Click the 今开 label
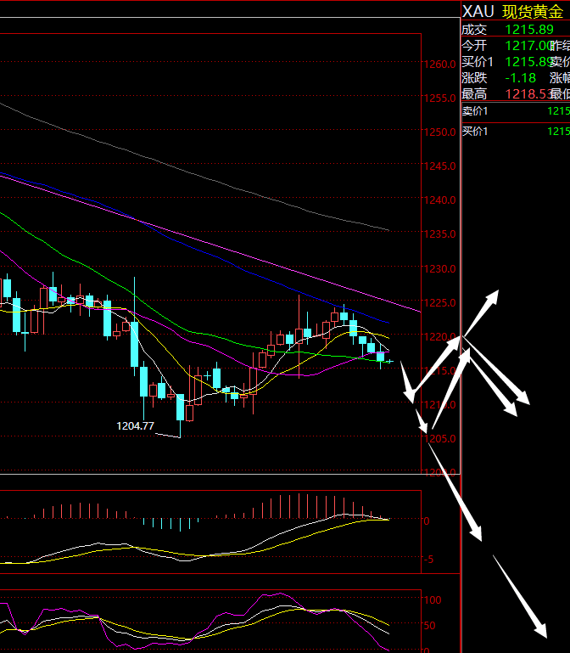The width and height of the screenshot is (570, 653). click(474, 45)
